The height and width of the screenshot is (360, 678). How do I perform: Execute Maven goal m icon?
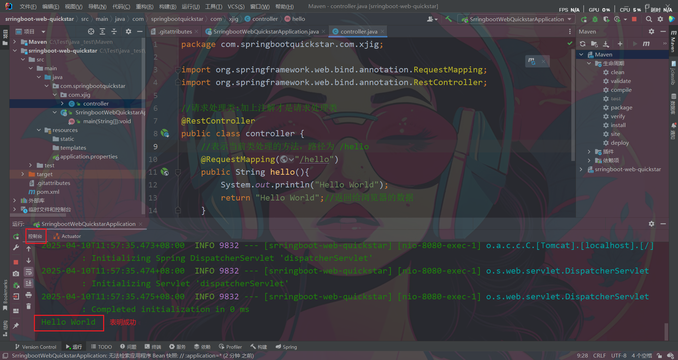[x=646, y=44]
